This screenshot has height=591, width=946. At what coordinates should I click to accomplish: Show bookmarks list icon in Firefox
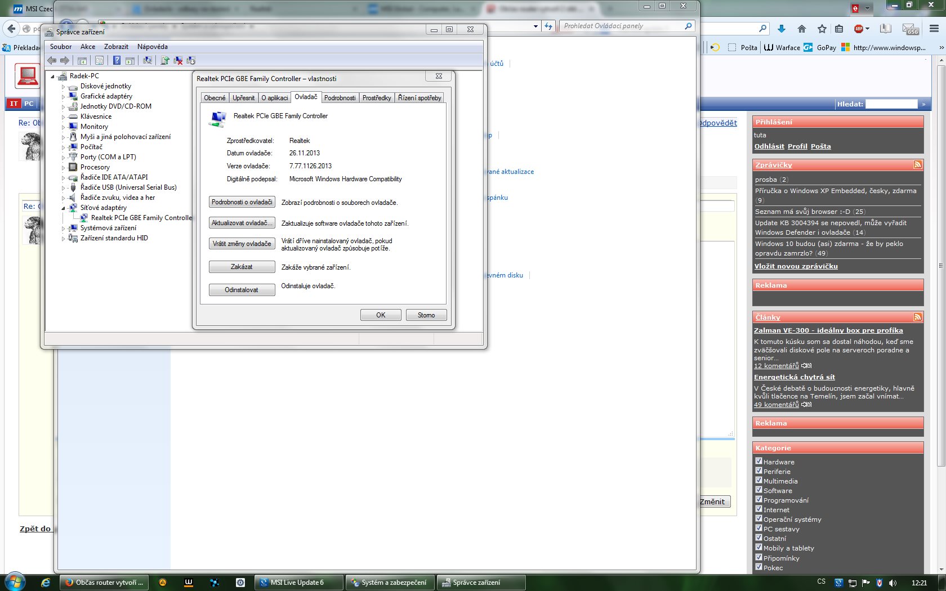(x=839, y=29)
